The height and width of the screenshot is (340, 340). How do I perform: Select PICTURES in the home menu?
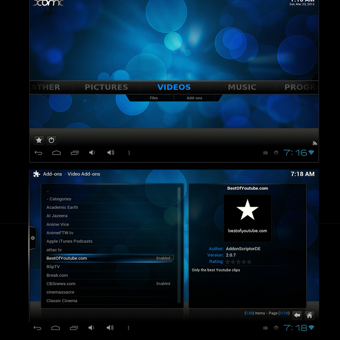pyautogui.click(x=106, y=87)
